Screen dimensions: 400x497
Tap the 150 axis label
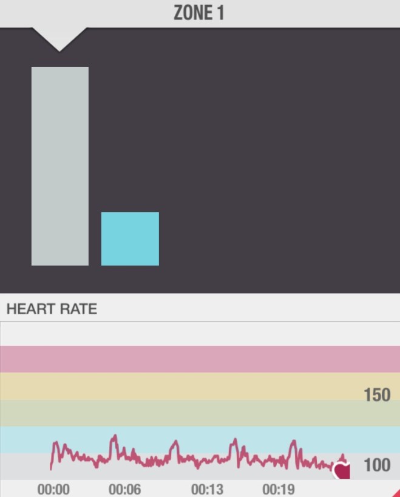click(377, 395)
